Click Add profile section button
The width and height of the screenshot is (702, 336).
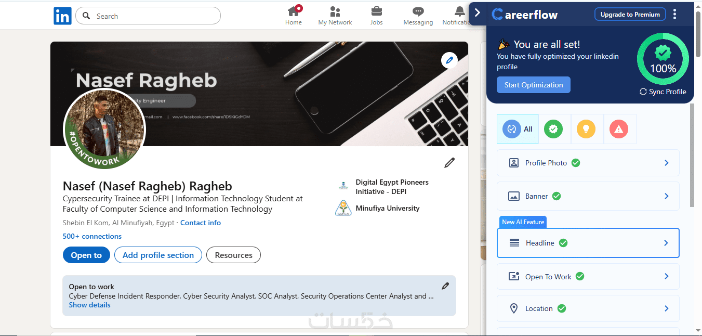(158, 255)
